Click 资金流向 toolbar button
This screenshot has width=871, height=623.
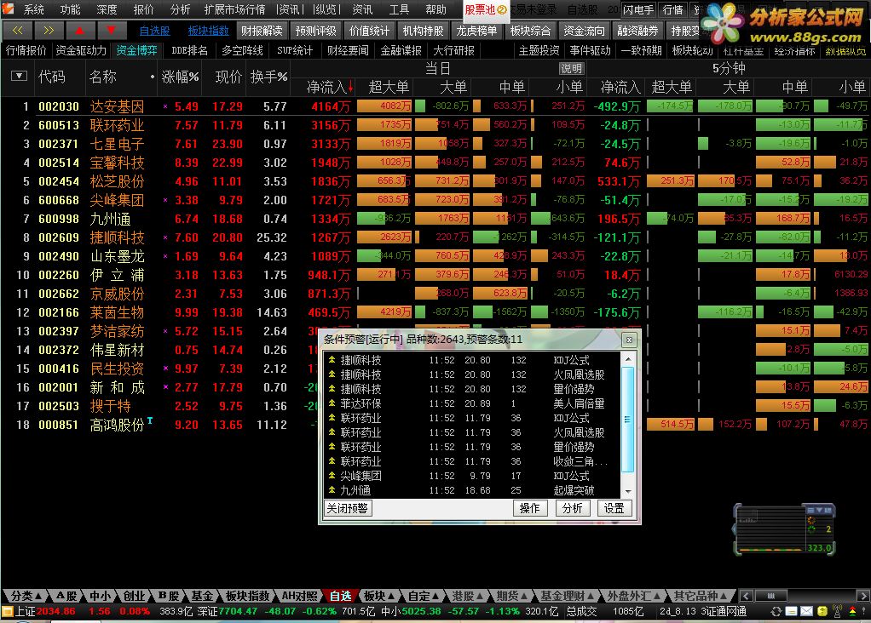(584, 31)
